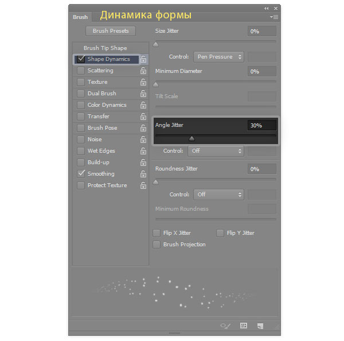
Task: Toggle the lock icon next to Transfer
Action: click(143, 116)
